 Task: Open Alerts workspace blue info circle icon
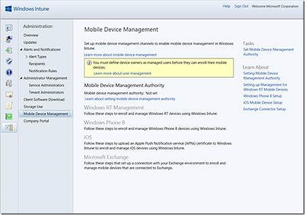pyautogui.click(x=9, y=72)
